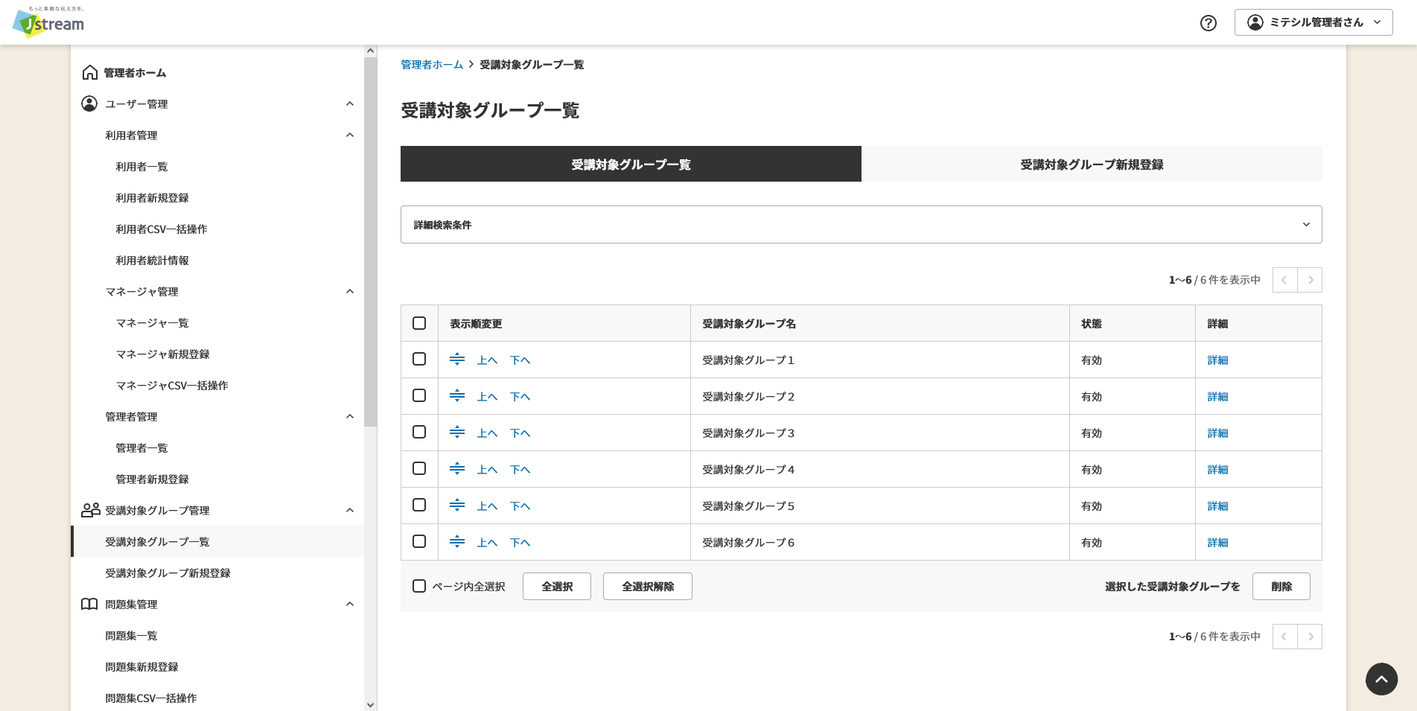
Task: Check the box for 受講対象グループ6
Action: coord(419,541)
